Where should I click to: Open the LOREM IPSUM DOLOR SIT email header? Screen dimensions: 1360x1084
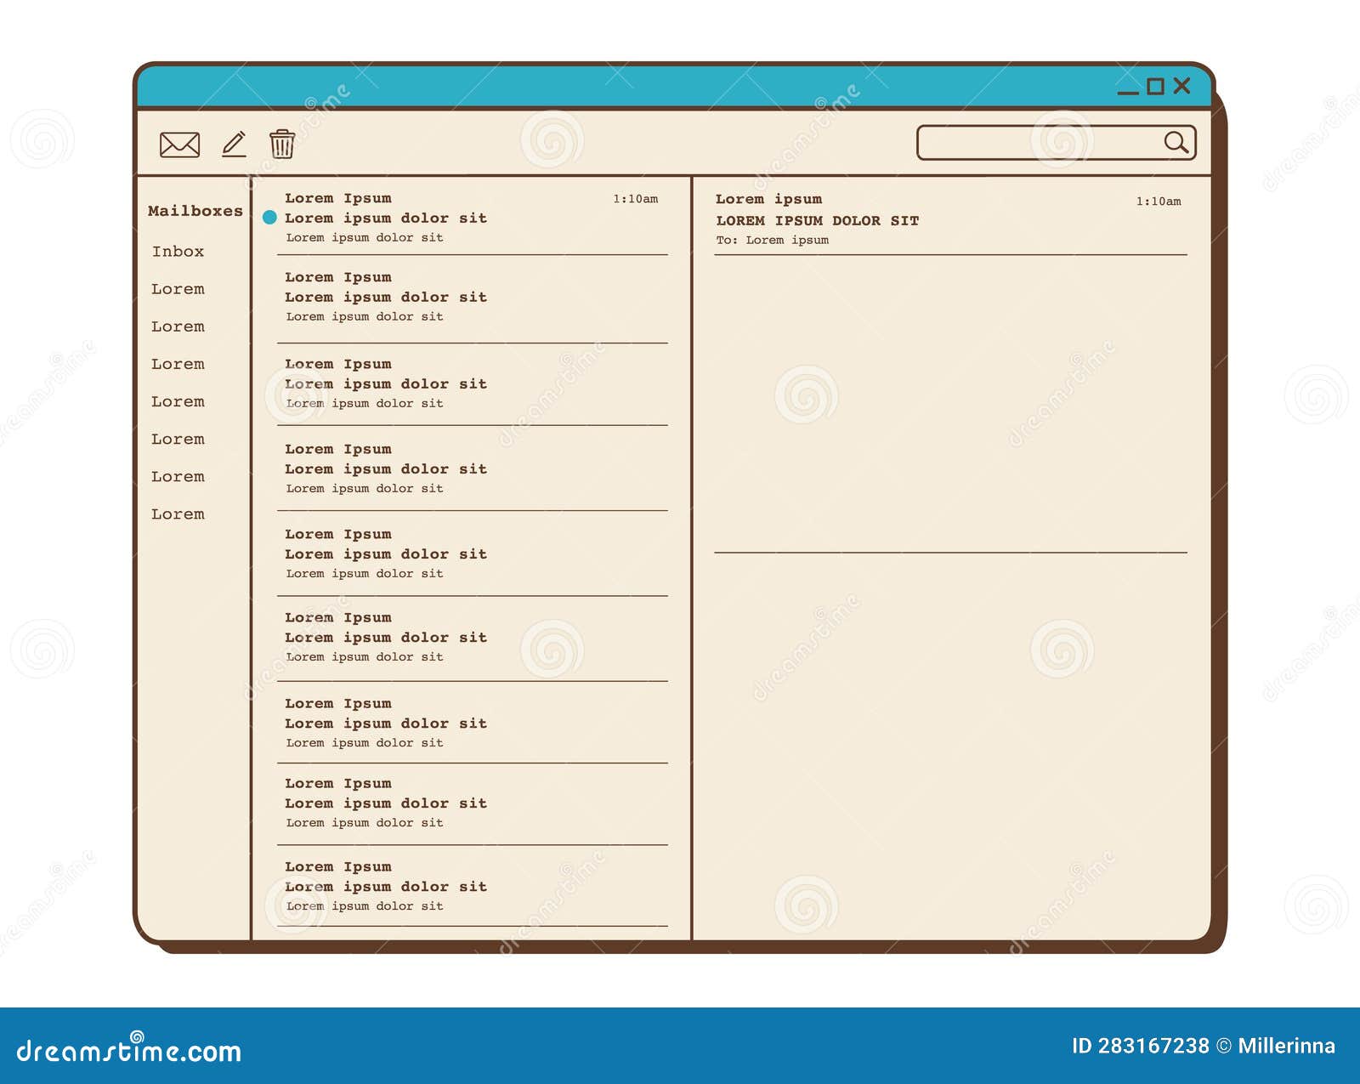818,219
